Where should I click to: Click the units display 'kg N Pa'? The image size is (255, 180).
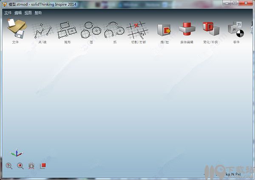[x=233, y=174]
